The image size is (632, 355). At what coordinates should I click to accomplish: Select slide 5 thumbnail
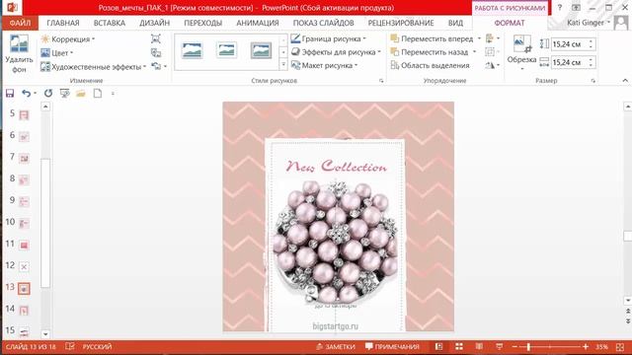pos(24,115)
